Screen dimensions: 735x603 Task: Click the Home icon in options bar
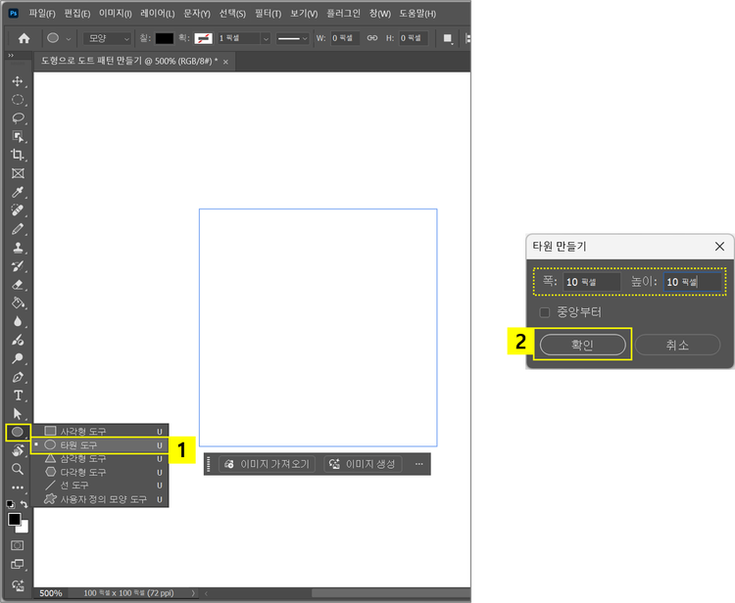coord(24,38)
